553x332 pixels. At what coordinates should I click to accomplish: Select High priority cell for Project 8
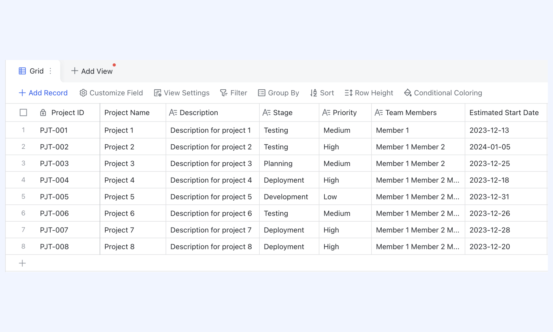click(x=345, y=247)
